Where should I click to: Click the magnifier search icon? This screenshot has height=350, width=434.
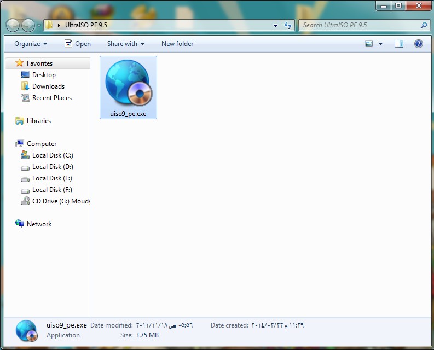424,26
